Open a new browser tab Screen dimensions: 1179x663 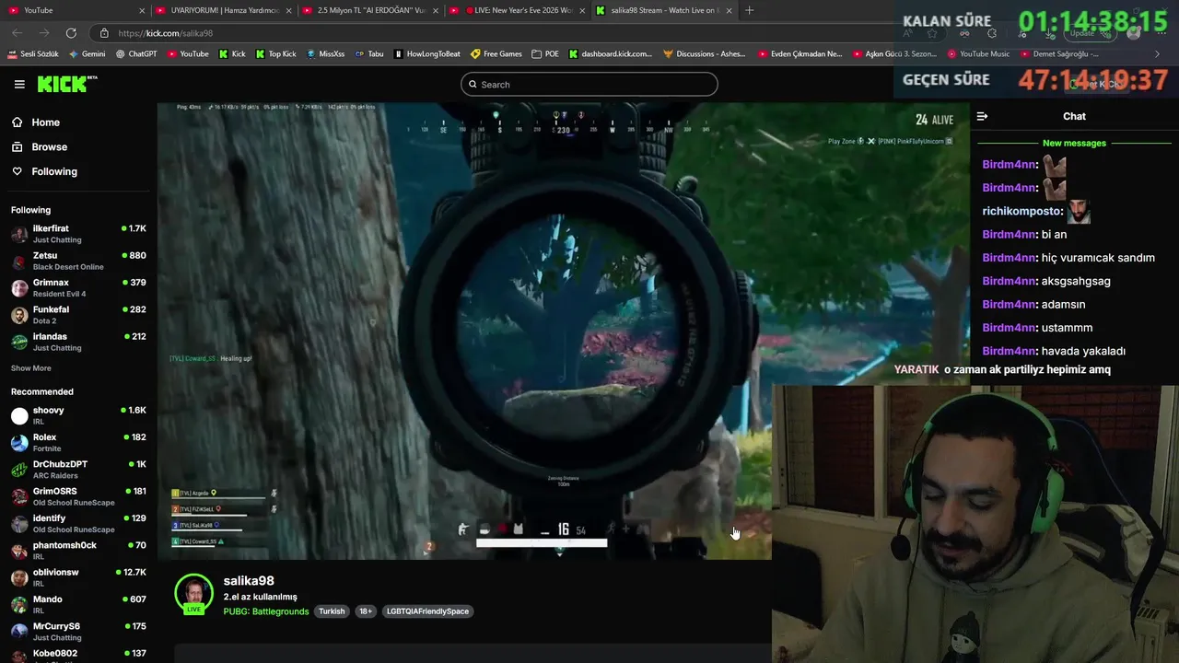click(x=749, y=10)
